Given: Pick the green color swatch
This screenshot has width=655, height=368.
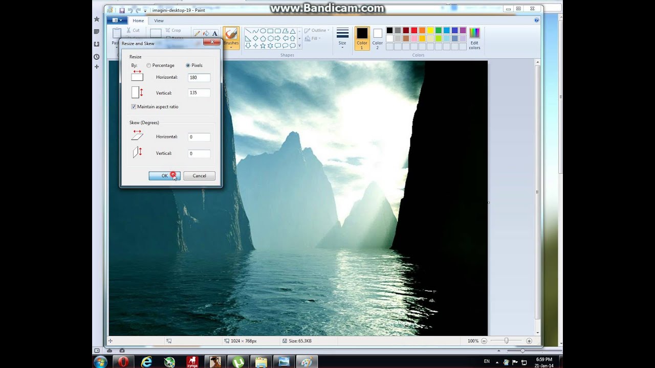Looking at the screenshot, I should (439, 31).
